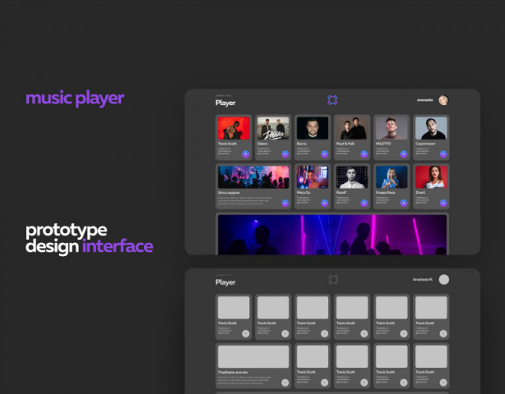Click the purple "interface" word
The image size is (505, 394).
pos(118,246)
